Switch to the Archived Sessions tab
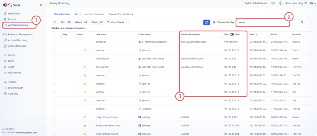317x136 pixels. click(x=95, y=14)
